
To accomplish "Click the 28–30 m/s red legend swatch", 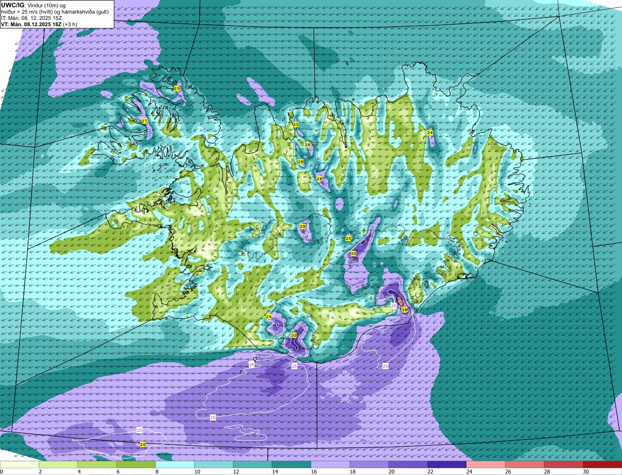I will (x=564, y=464).
